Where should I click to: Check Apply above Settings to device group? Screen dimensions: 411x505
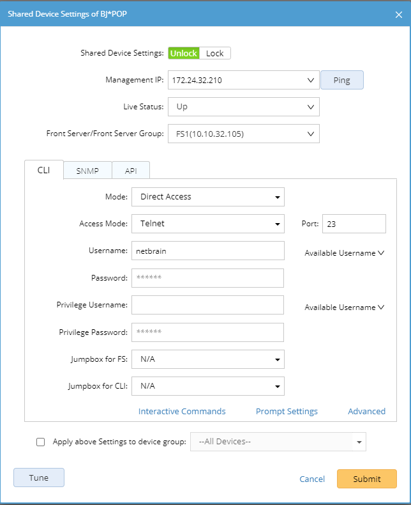(41, 442)
